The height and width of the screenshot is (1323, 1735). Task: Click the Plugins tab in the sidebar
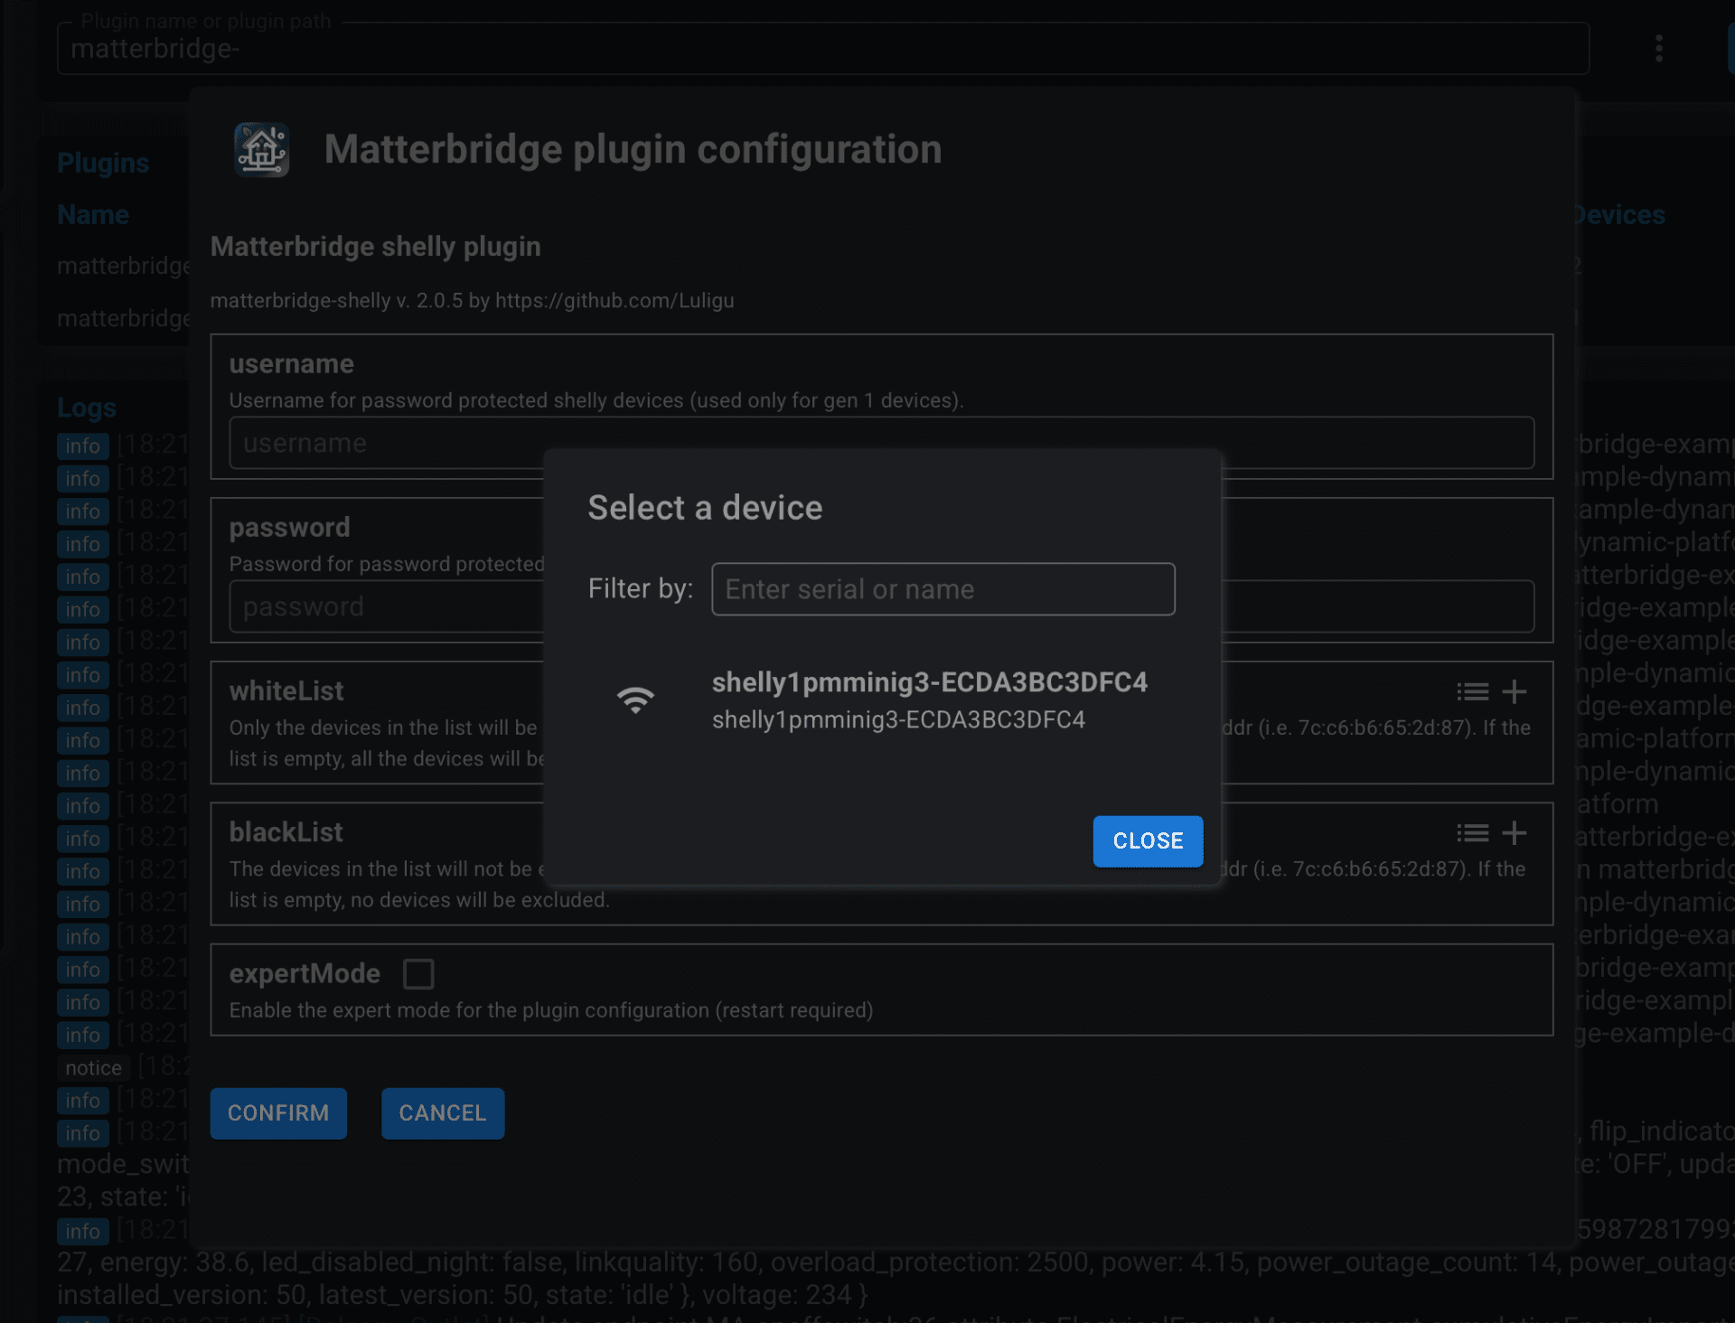(x=101, y=163)
